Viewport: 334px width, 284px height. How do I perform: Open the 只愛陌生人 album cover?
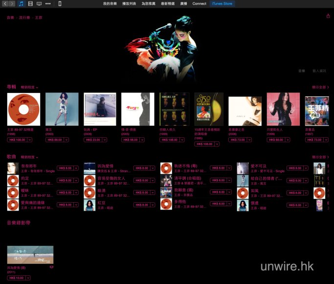[x=283, y=109]
